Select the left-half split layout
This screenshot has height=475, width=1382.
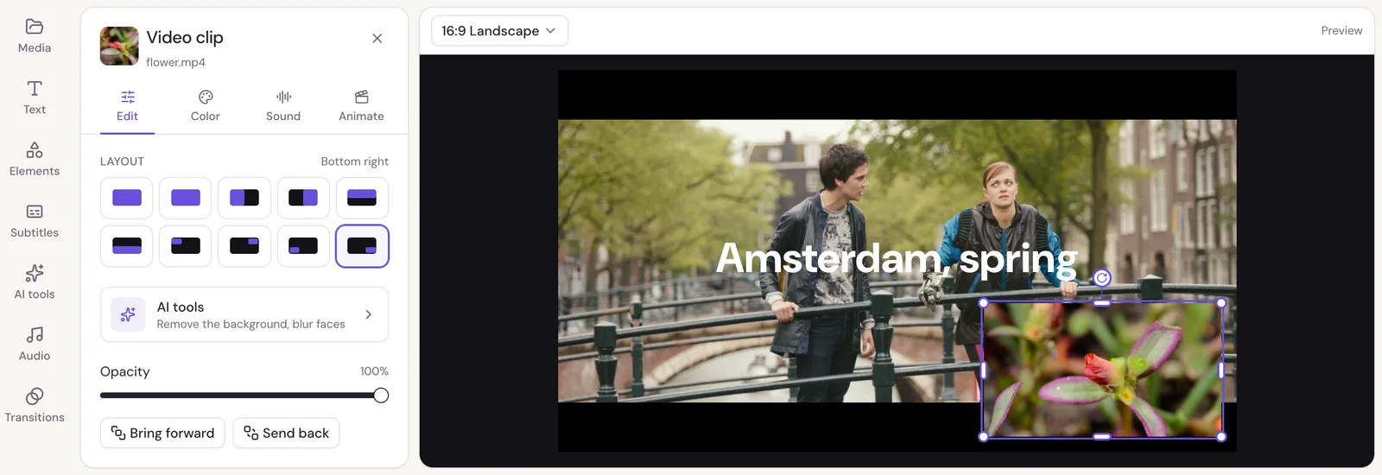pos(244,198)
